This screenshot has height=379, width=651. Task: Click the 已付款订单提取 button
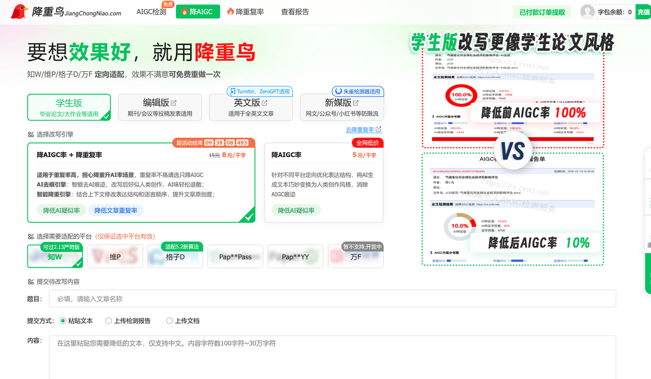(x=542, y=12)
